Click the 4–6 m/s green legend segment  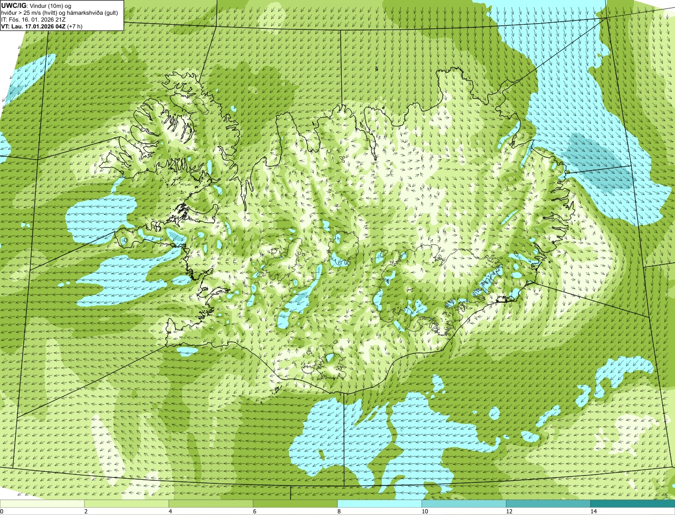211,503
